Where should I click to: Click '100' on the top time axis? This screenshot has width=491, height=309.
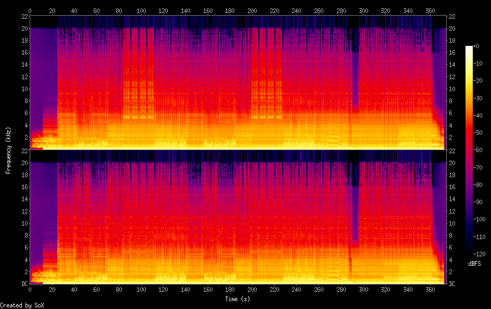(141, 10)
